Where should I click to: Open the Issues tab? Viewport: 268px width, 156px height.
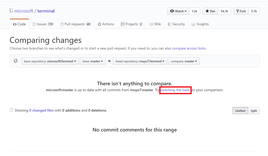[x=43, y=24]
